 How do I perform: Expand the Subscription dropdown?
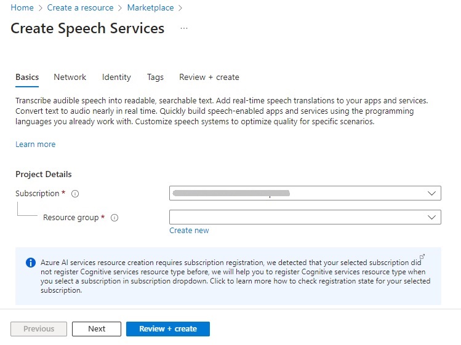(x=305, y=193)
